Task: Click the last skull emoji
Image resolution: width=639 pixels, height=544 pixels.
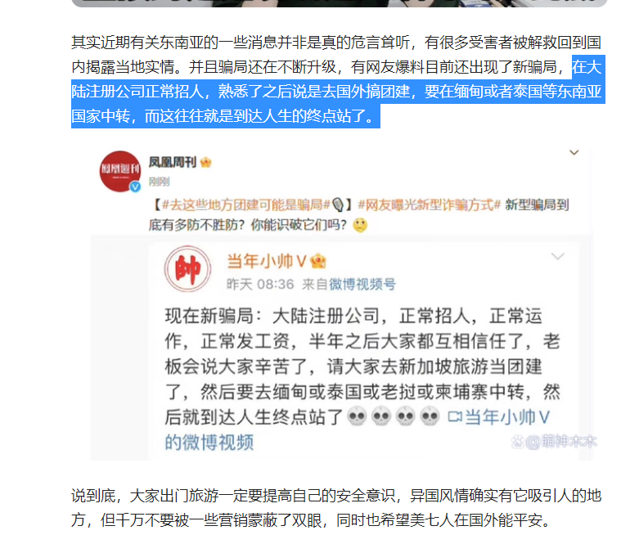Action: [x=430, y=416]
